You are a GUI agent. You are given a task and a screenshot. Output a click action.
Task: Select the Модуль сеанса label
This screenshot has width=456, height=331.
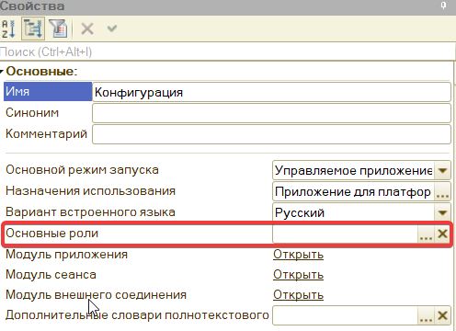coord(51,275)
